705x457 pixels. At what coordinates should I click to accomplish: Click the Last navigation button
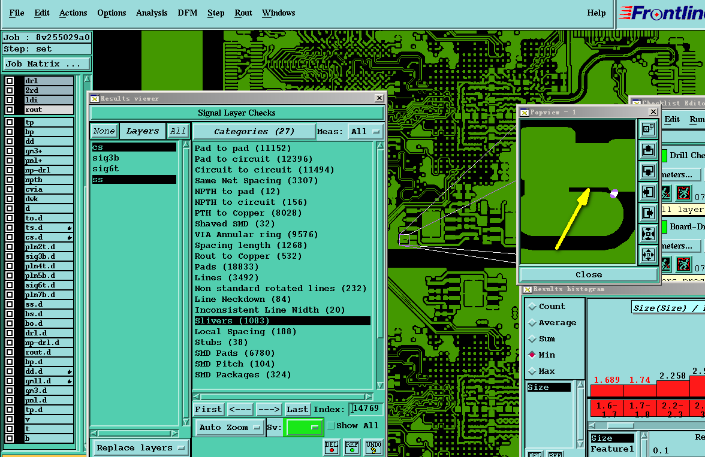297,409
